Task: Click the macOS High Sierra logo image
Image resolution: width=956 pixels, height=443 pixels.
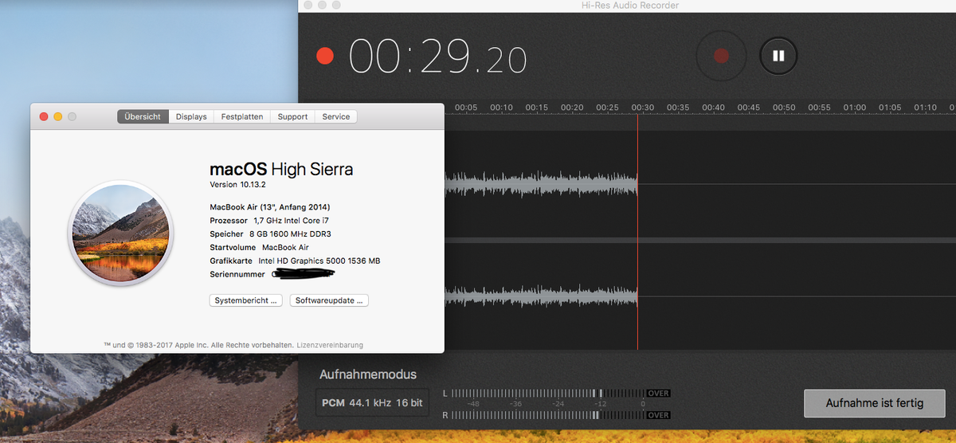Action: pos(120,233)
